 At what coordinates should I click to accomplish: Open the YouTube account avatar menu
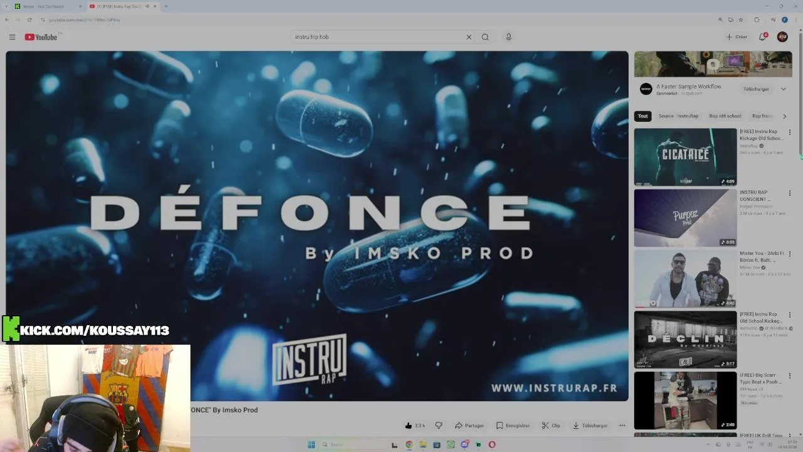(782, 37)
